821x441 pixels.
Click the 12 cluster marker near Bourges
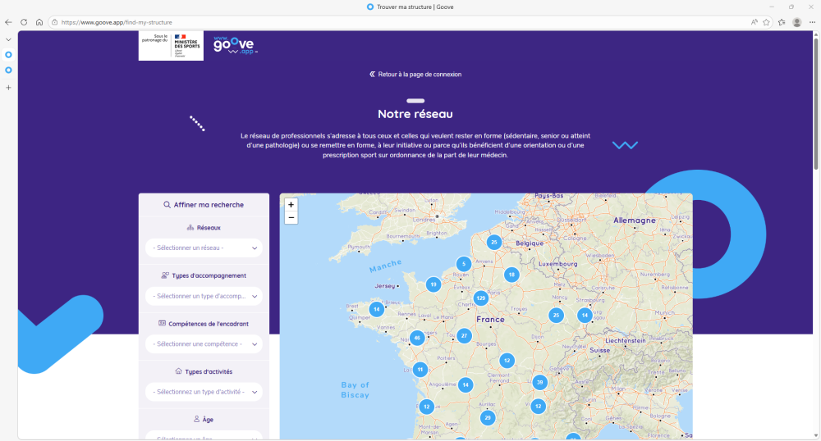507,361
